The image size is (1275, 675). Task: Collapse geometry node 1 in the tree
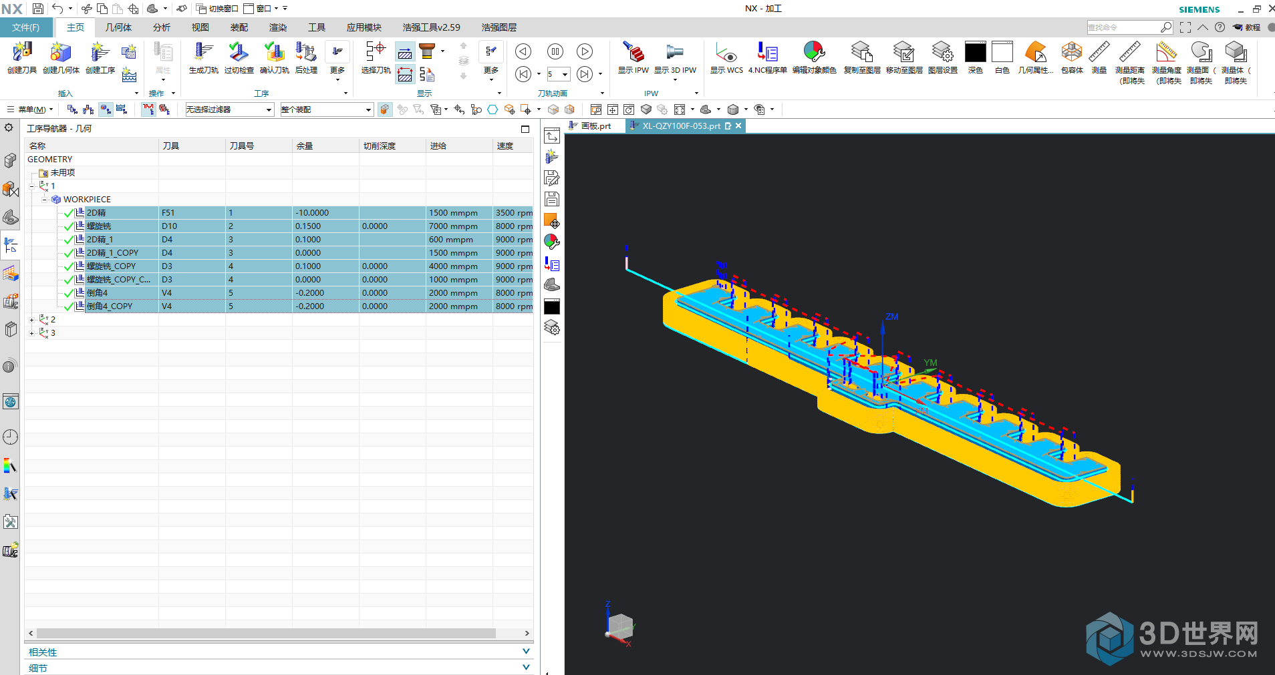pyautogui.click(x=31, y=186)
